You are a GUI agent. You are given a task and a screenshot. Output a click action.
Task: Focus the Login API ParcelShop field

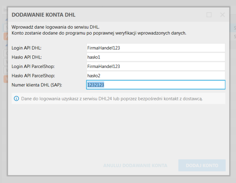(x=156, y=66)
